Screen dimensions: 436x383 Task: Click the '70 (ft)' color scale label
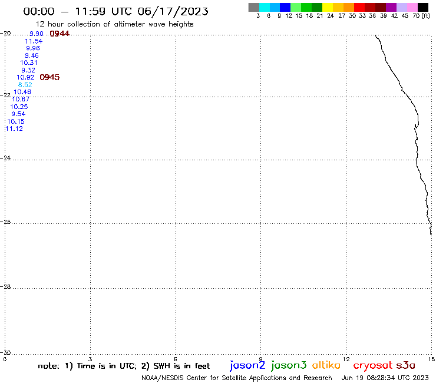click(421, 15)
